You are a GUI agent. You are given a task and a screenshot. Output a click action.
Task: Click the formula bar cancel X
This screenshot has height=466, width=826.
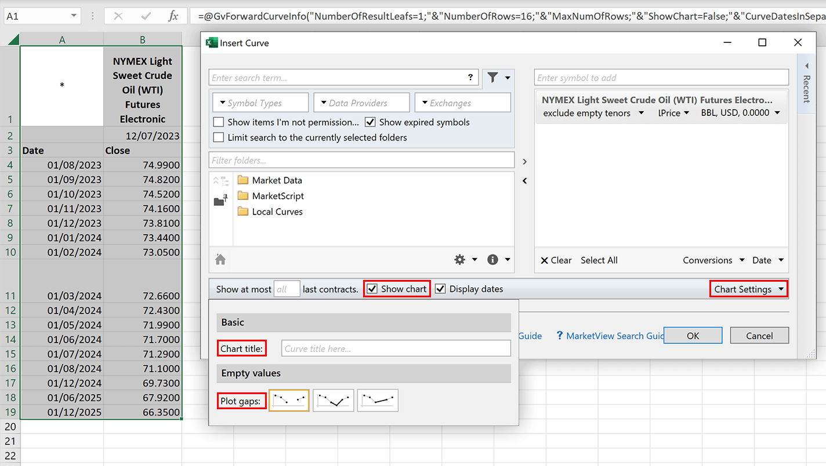pos(118,16)
